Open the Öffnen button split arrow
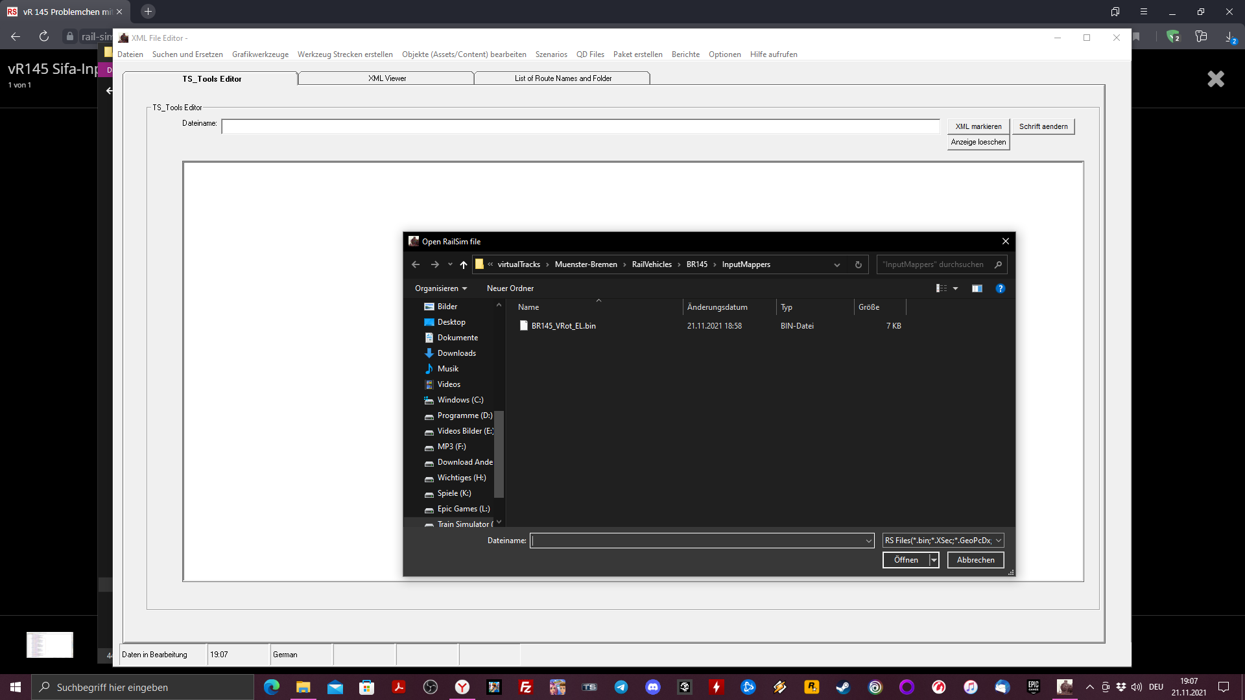 [934, 560]
